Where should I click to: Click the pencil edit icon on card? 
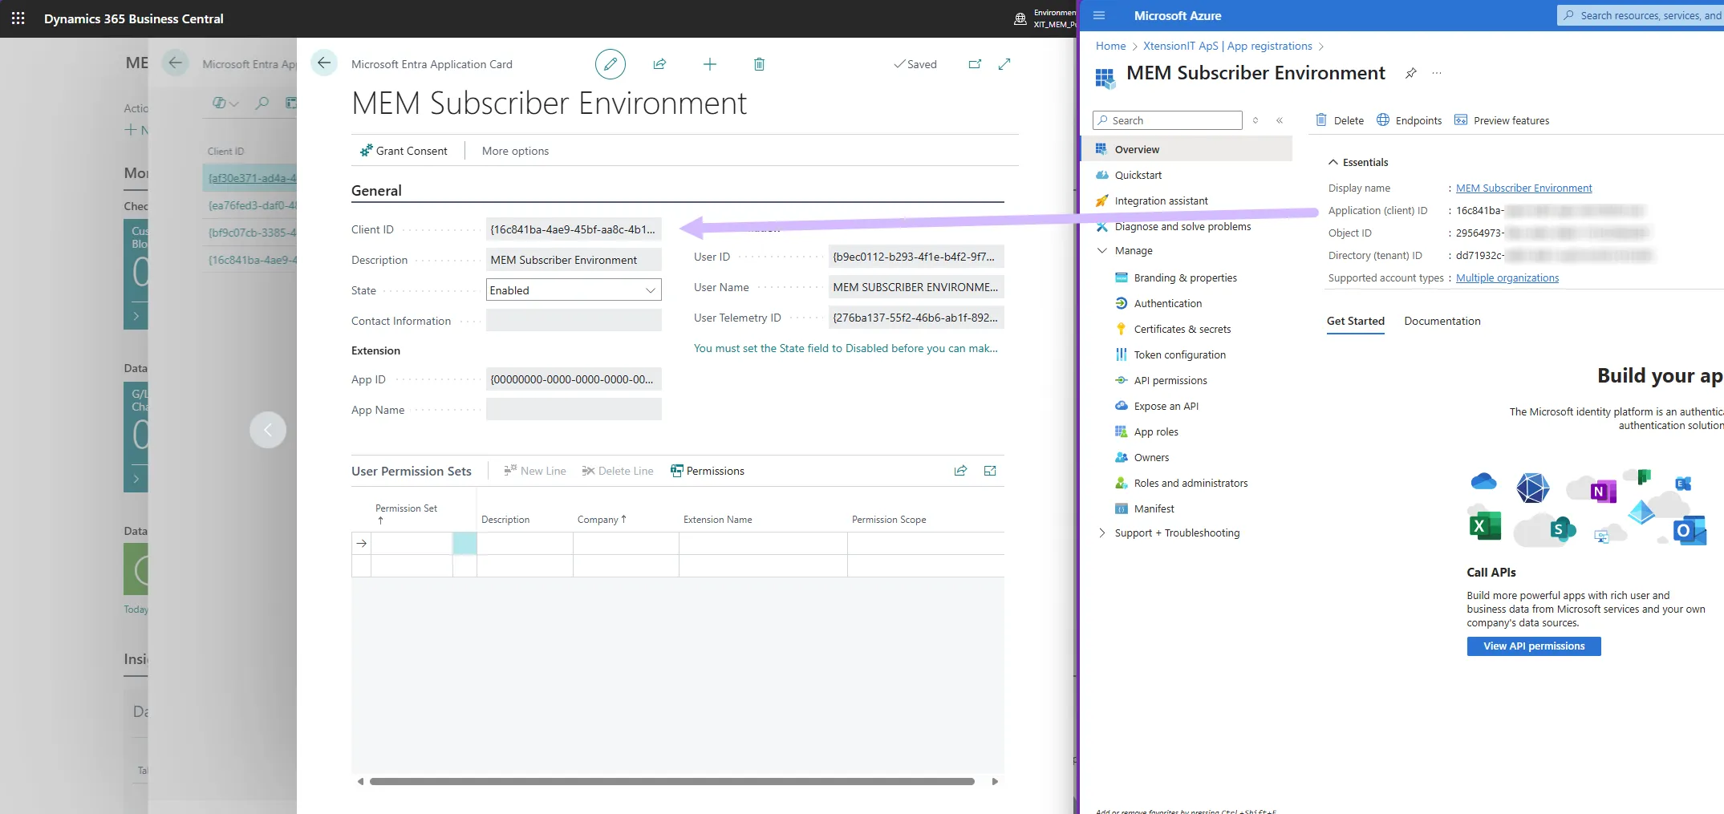coord(610,64)
